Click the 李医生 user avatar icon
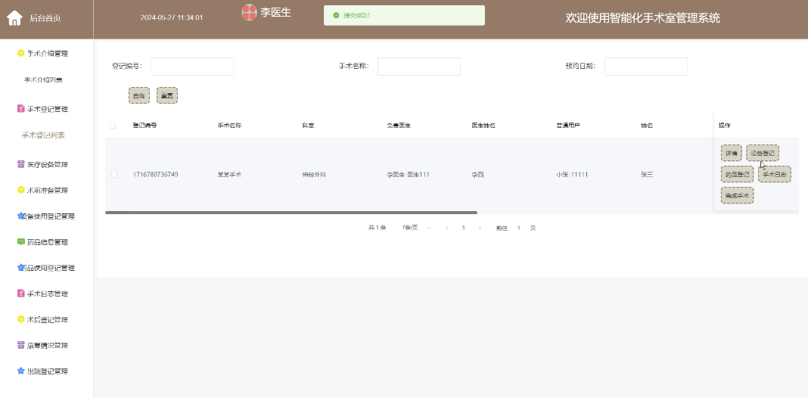Screen dimensions: 808x398 [250, 12]
